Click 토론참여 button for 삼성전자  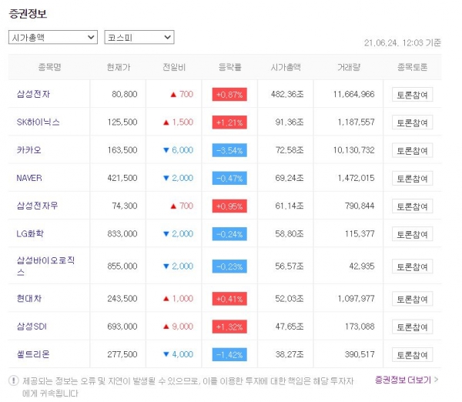pyautogui.click(x=412, y=95)
